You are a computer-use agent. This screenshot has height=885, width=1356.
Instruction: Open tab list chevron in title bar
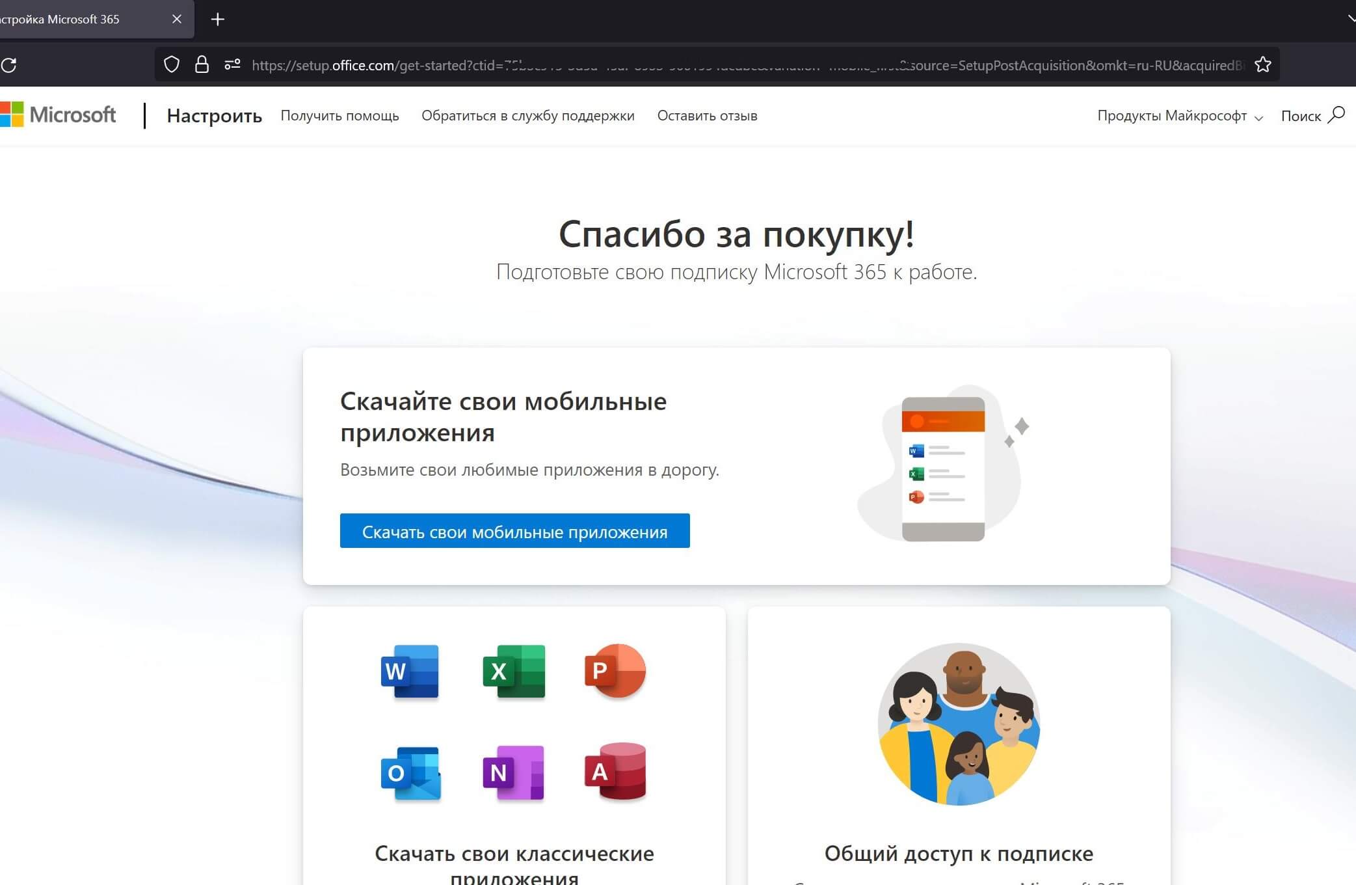pos(1351,18)
